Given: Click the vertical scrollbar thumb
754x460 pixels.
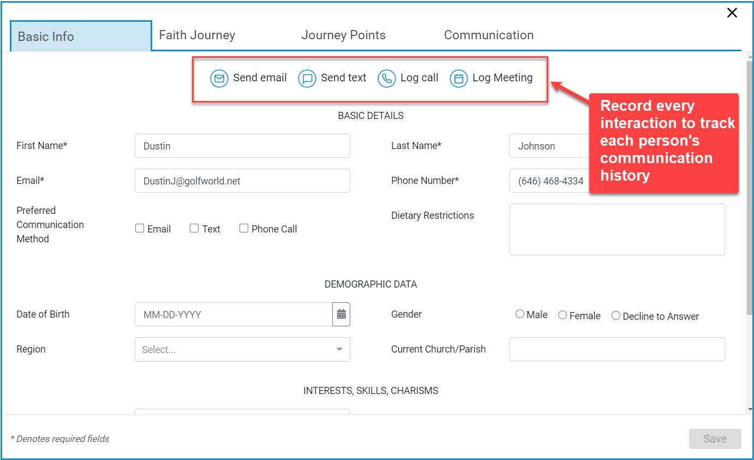Looking at the screenshot, I should point(750,187).
